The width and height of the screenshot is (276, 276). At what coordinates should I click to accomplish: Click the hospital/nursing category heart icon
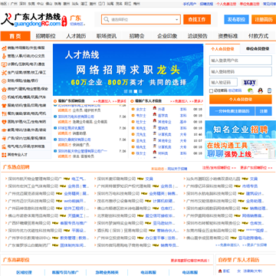(x=4, y=122)
